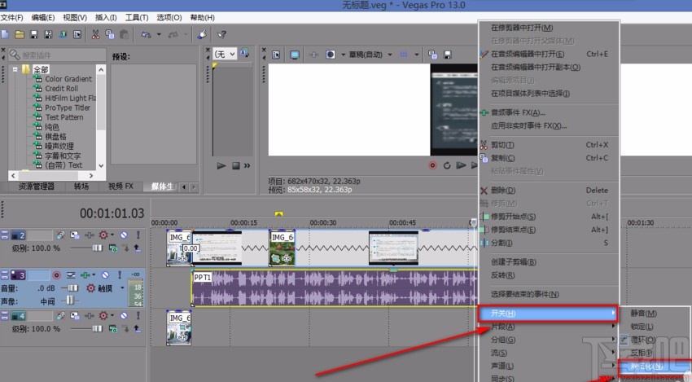The image size is (692, 382).
Task: Select the PPT1 audio clip on timeline
Action: [326, 289]
